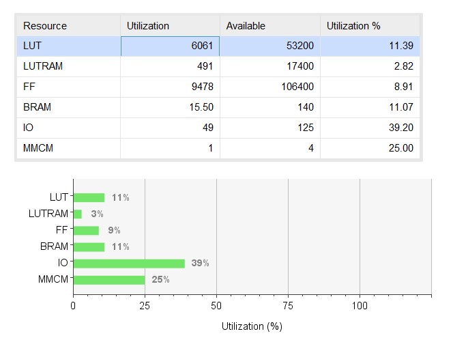Select the FF row name cell
The height and width of the screenshot is (340, 453).
pos(68,87)
